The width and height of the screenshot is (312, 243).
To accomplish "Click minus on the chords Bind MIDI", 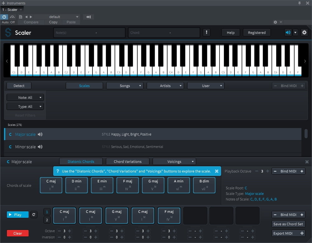I will 275,171.
